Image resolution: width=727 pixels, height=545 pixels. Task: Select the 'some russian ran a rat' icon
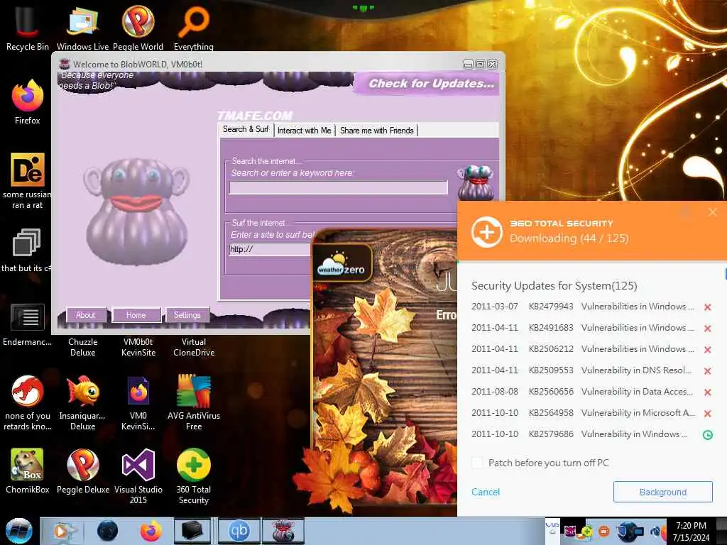(28, 181)
